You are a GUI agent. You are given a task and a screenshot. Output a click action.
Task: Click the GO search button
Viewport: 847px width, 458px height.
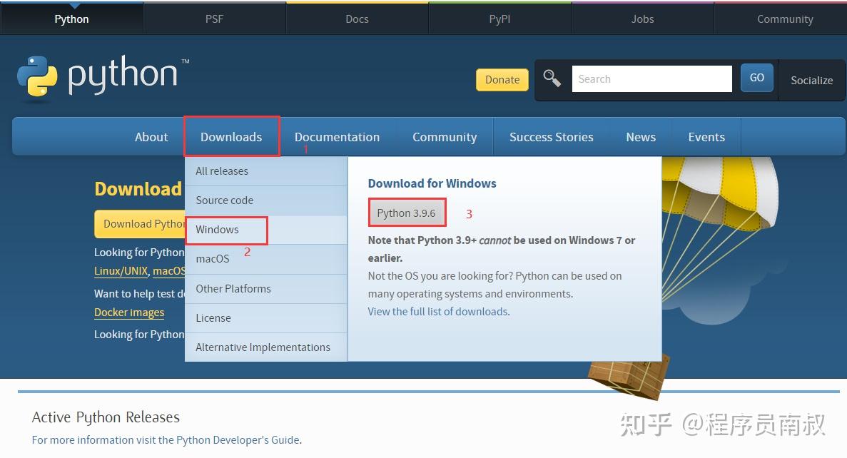pos(757,77)
